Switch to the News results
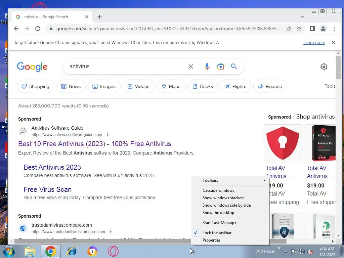Viewport: 344px width, 258px height. tap(71, 86)
